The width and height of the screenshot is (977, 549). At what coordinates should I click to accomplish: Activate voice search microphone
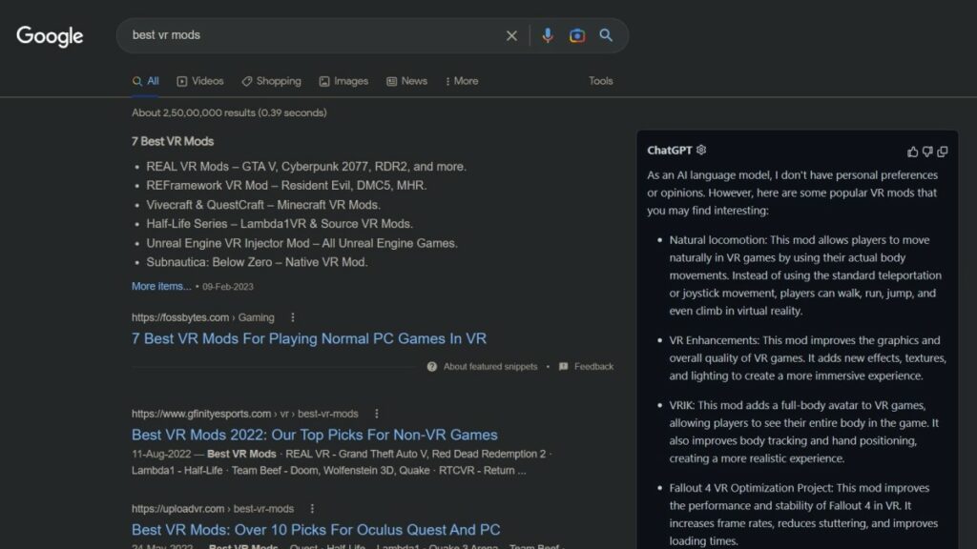click(x=547, y=35)
